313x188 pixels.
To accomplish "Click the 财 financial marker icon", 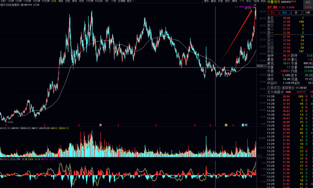I will point(246,125).
